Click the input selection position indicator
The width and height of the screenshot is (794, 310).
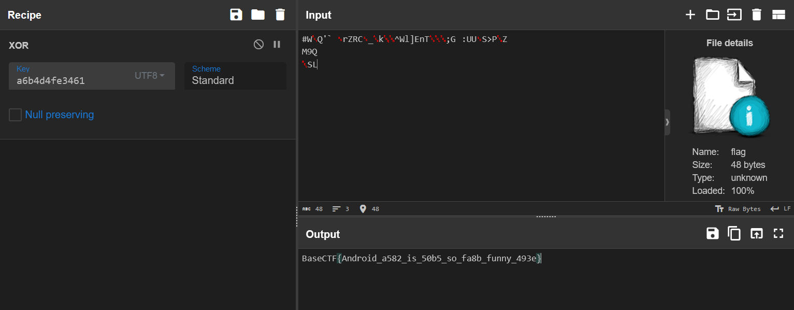pos(369,209)
